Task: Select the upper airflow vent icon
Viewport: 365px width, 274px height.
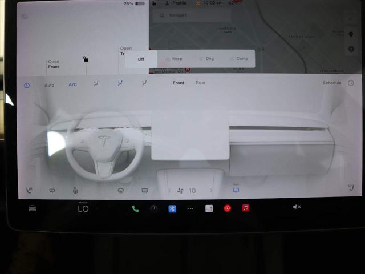Action: pos(96,84)
